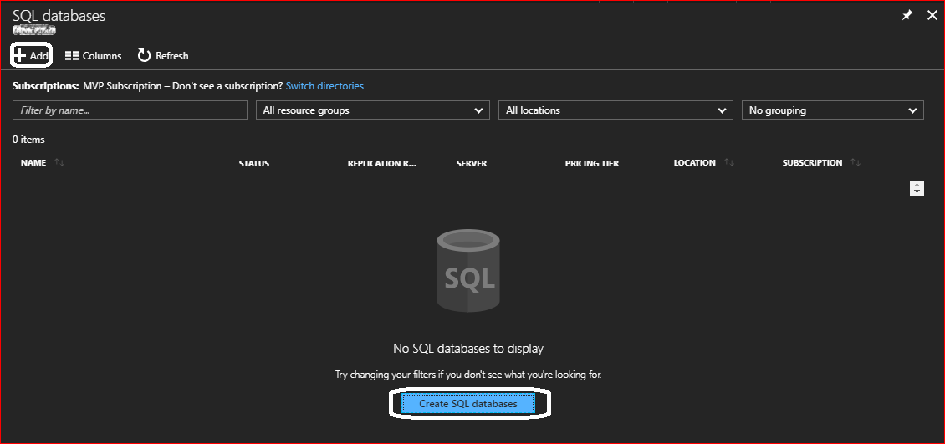Open the All locations dropdown
The height and width of the screenshot is (444, 945).
[616, 110]
